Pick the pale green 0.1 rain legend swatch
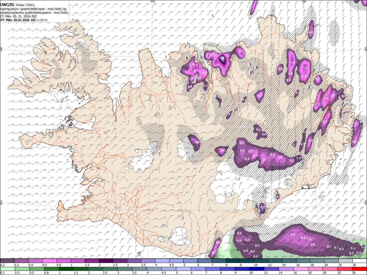 tap(7, 269)
